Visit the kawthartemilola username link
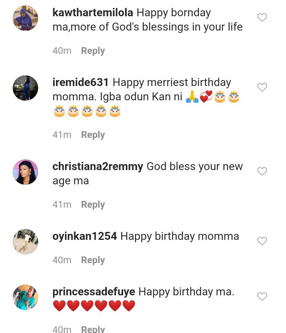The height and width of the screenshot is (333, 286). [x=93, y=13]
